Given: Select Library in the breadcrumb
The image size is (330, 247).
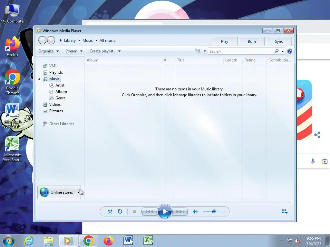Looking at the screenshot, I should [70, 41].
